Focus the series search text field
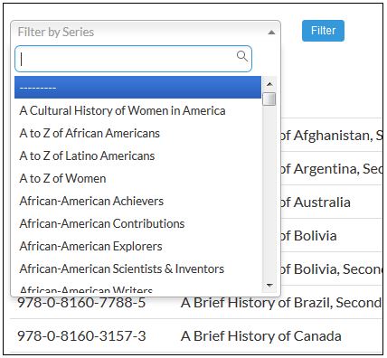 133,59
